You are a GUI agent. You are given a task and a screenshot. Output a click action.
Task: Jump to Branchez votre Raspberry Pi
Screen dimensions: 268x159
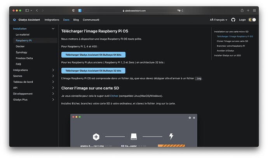[x=231, y=46]
